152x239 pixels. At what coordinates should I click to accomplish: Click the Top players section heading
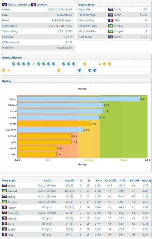click(x=87, y=5)
